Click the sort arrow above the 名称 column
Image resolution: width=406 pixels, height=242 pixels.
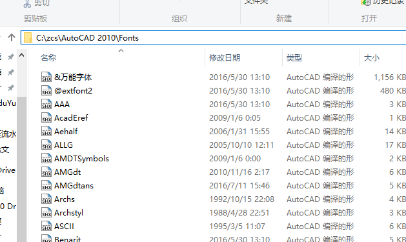(x=121, y=51)
